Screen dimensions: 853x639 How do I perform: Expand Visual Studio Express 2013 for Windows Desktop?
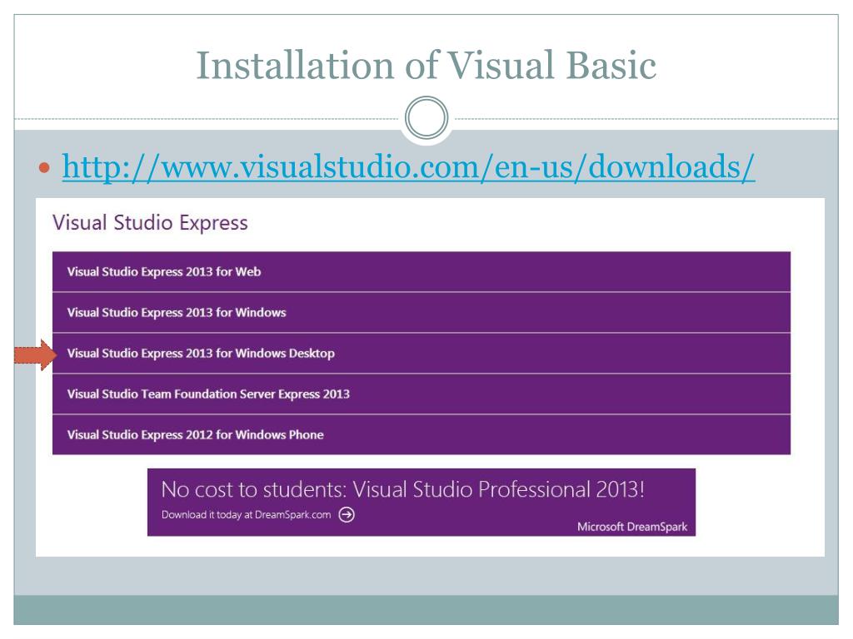tap(421, 353)
